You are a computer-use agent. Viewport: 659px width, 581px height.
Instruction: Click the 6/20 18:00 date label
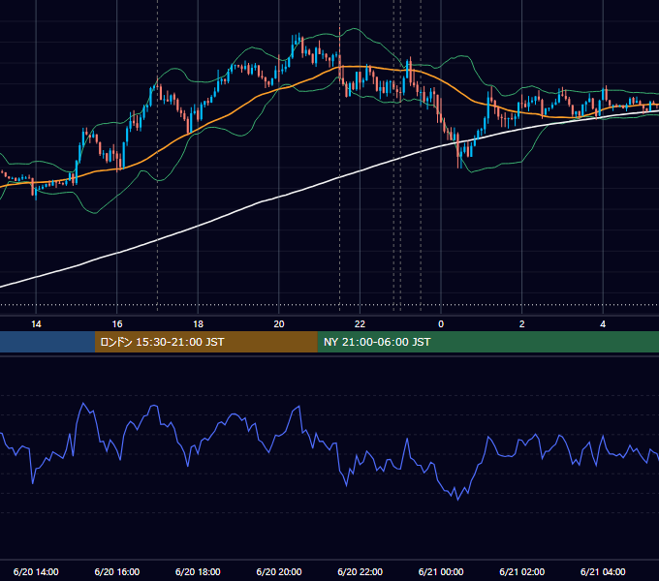tap(198, 571)
